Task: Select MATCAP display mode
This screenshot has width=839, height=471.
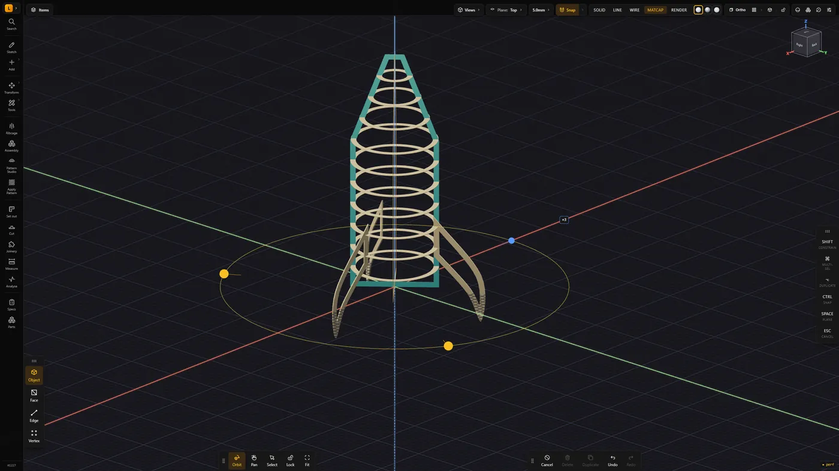Action: pos(655,10)
